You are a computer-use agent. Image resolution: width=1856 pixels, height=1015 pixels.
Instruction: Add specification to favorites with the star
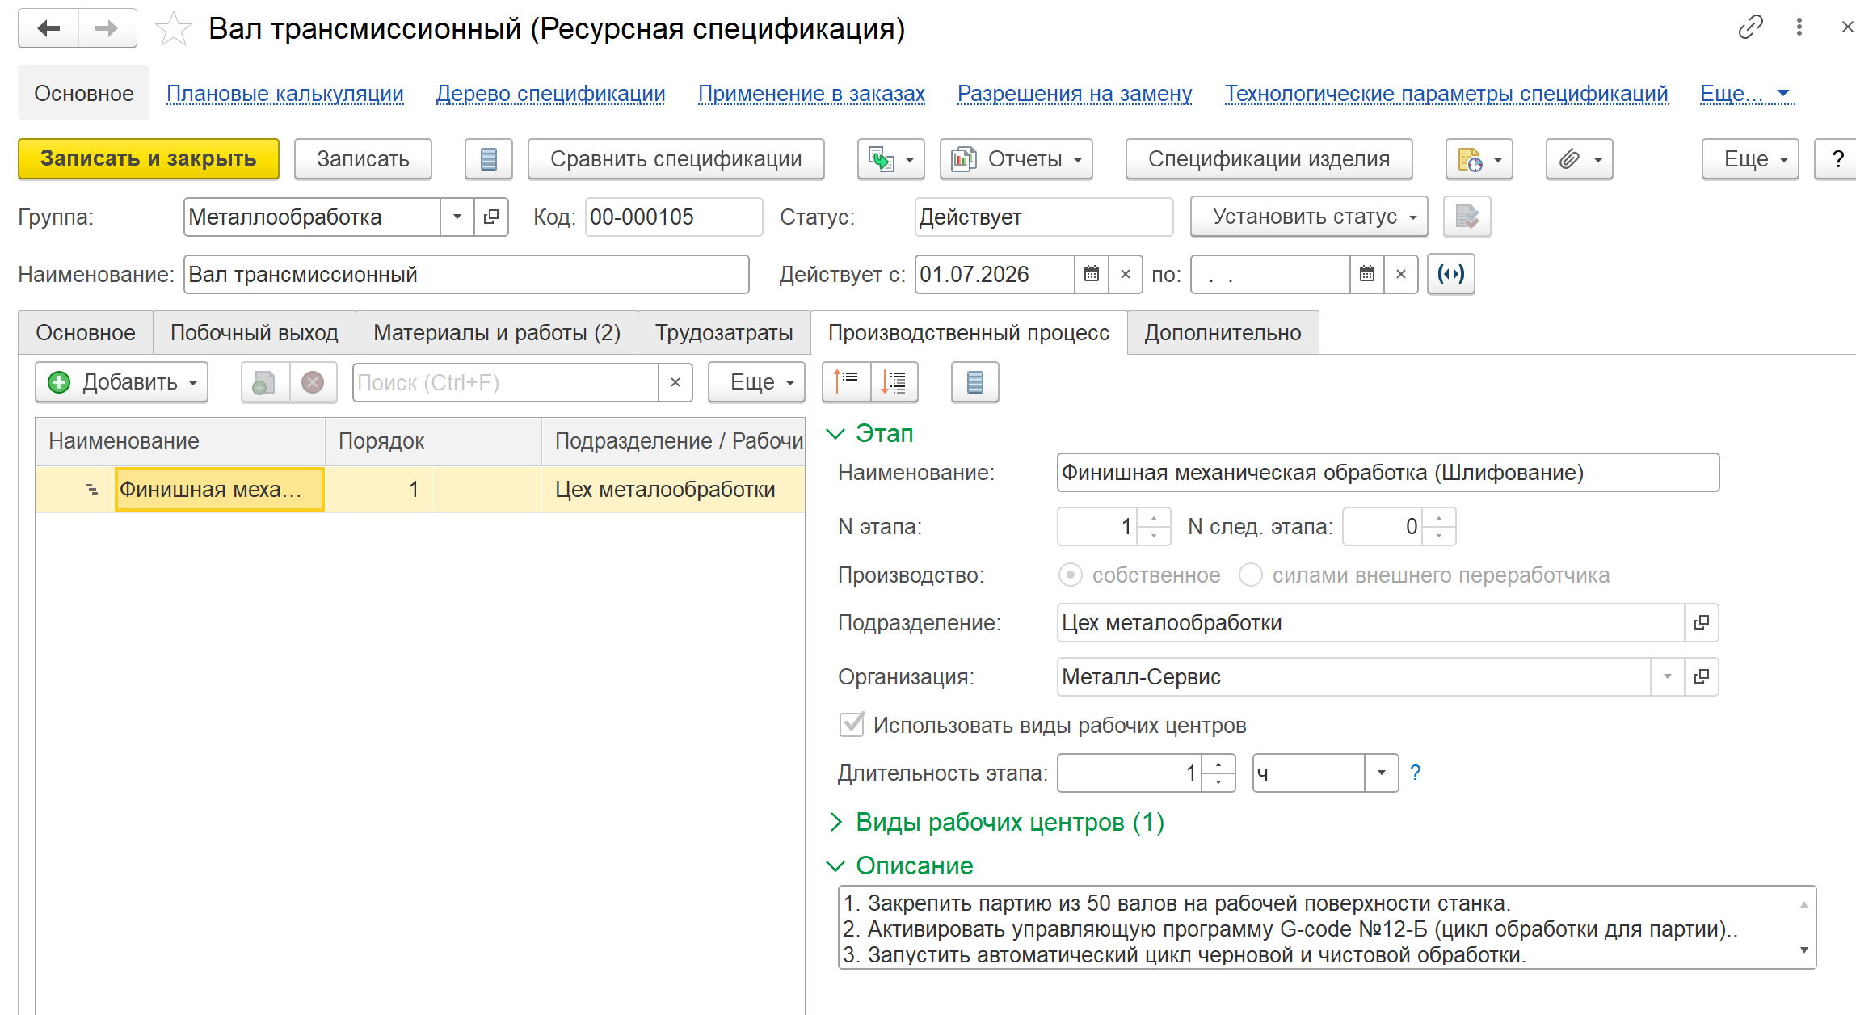[173, 29]
